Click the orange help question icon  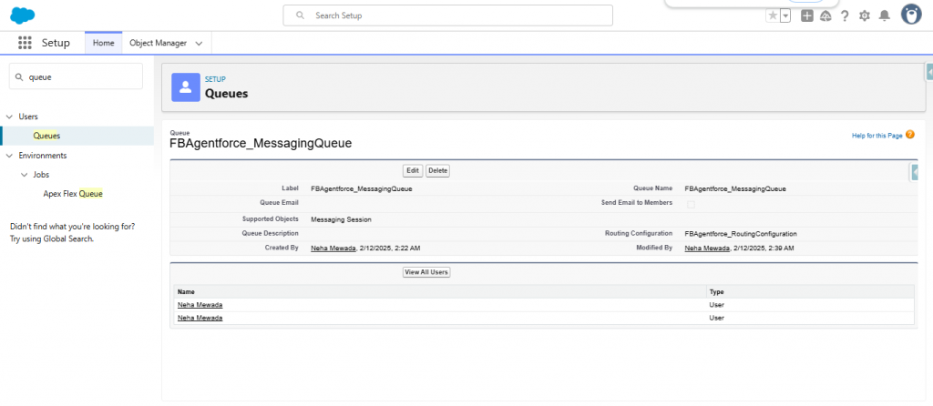coord(910,135)
